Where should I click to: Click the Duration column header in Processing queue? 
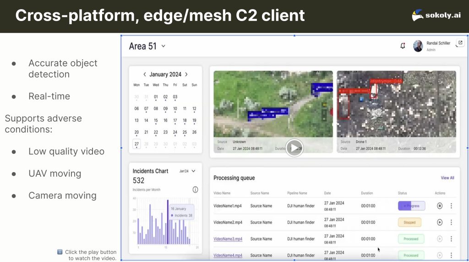[367, 193]
